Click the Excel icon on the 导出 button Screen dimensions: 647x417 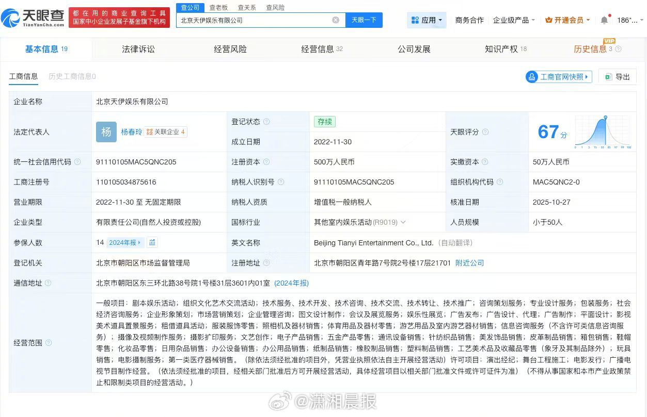tap(608, 77)
